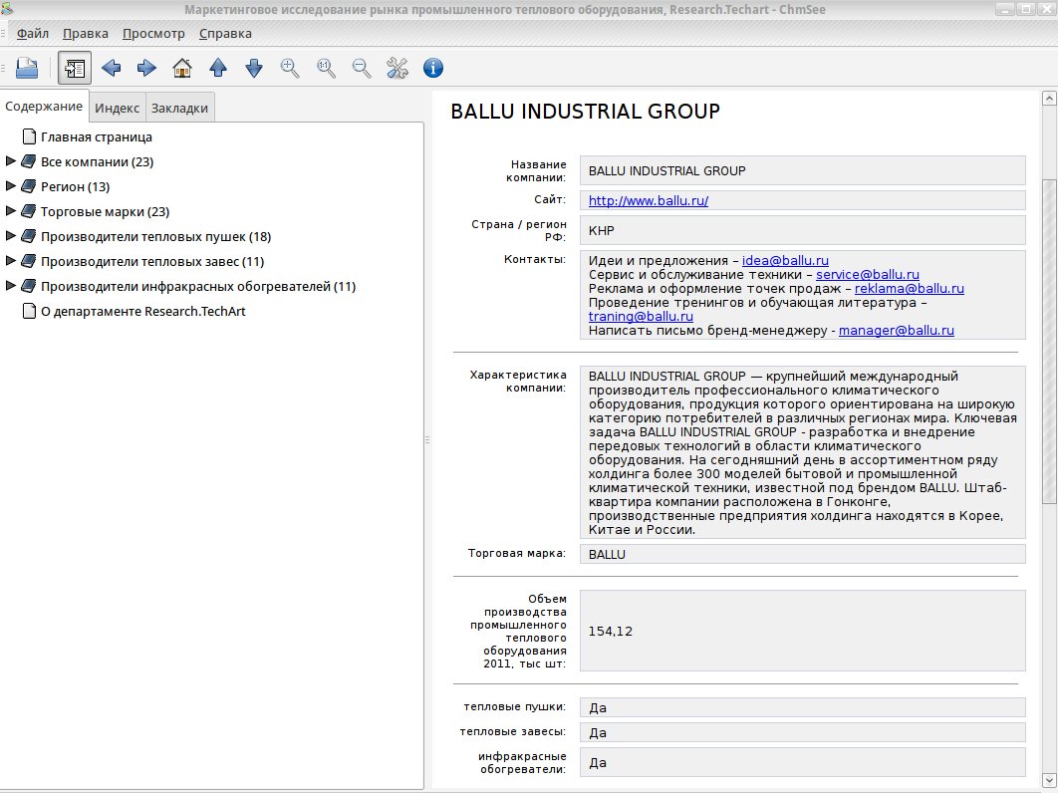
Task: Expand the Регион (13) tree node
Action: [x=10, y=186]
